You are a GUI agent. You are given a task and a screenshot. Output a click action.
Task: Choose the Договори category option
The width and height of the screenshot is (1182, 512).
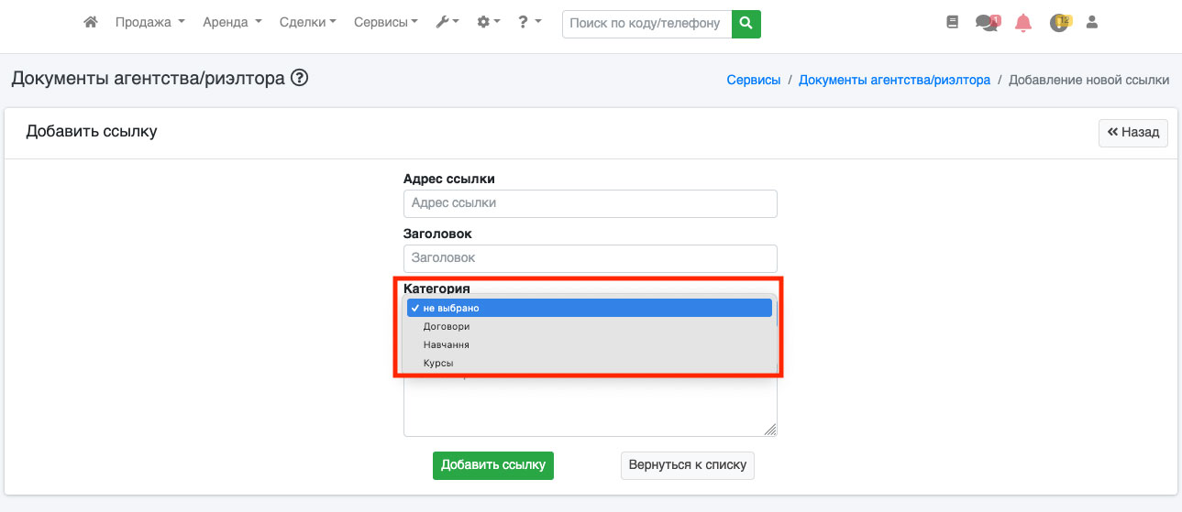pos(590,326)
